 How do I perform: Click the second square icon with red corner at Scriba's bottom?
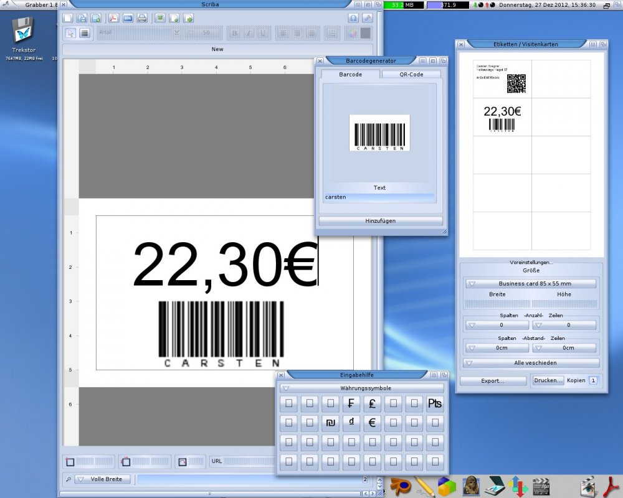coord(126,461)
